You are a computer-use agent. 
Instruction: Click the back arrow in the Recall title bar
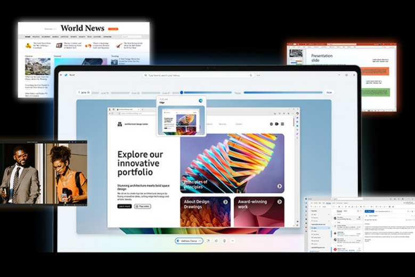pos(61,75)
